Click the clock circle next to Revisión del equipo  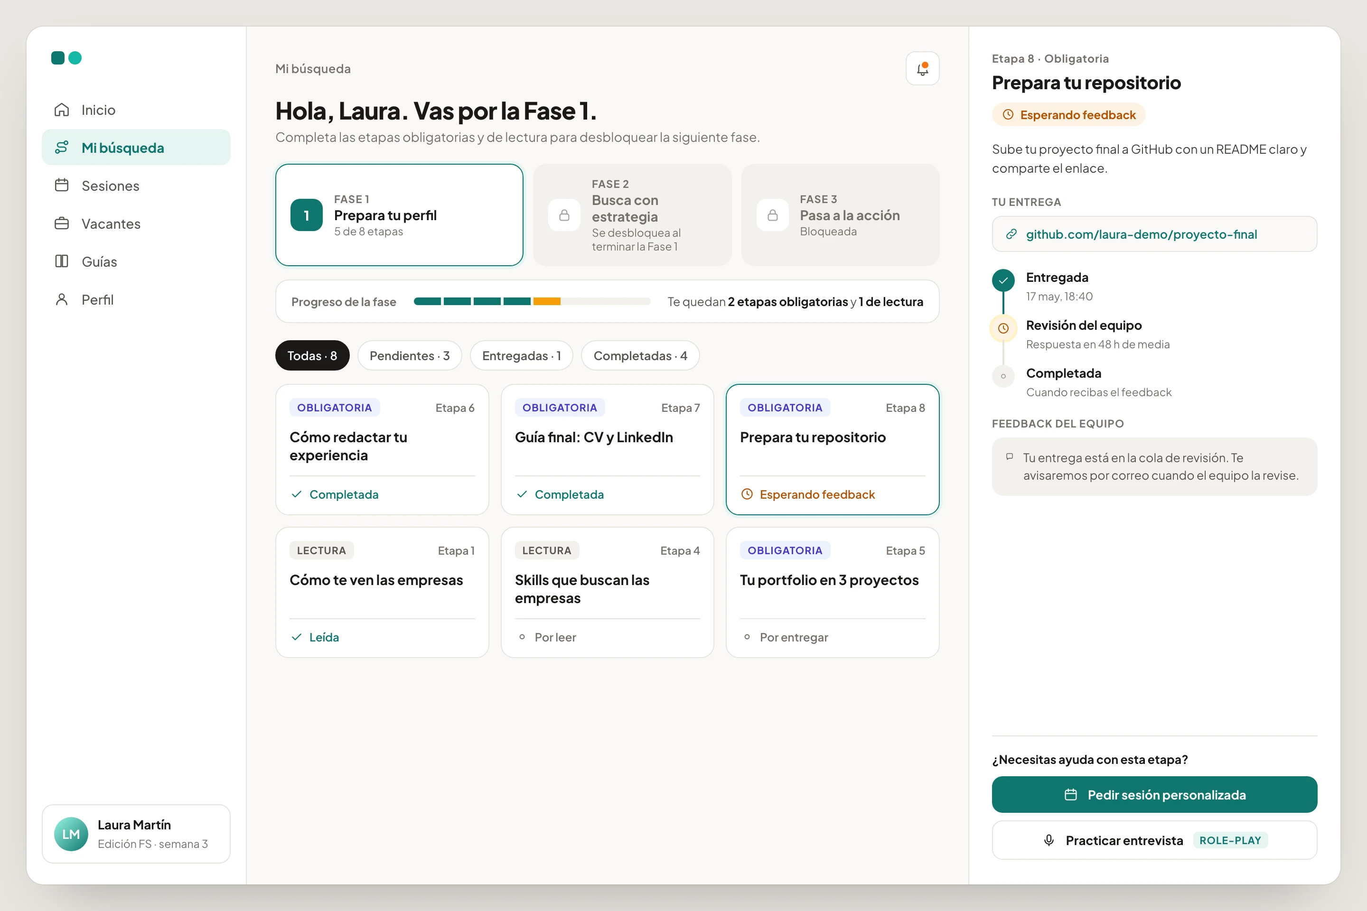[1003, 328]
